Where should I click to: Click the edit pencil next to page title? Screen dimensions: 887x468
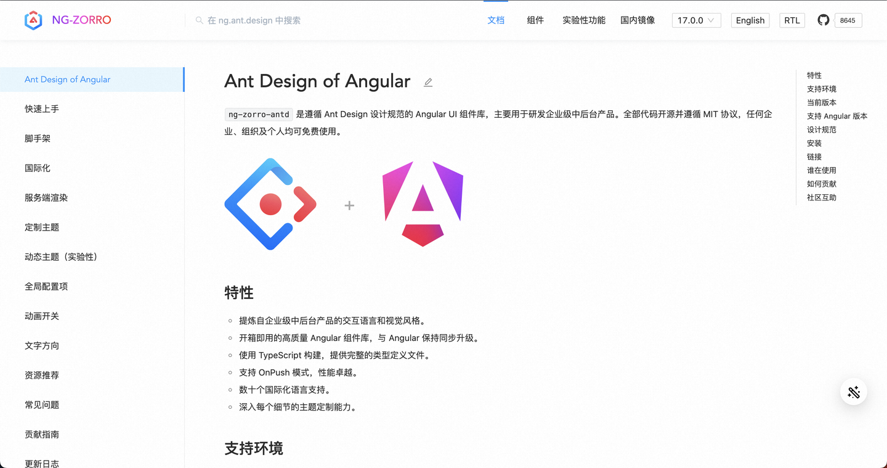point(428,82)
